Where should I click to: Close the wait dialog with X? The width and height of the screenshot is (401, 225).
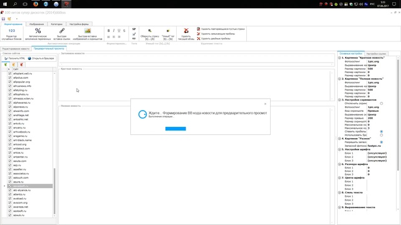pyautogui.click(x=265, y=104)
